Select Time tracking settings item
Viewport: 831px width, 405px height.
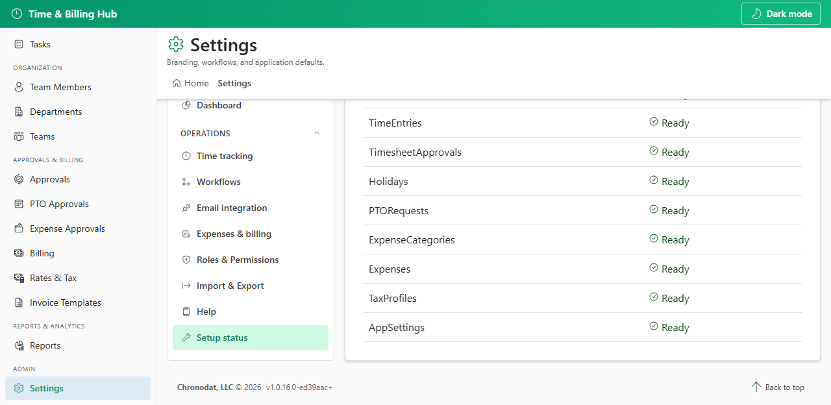251,156
